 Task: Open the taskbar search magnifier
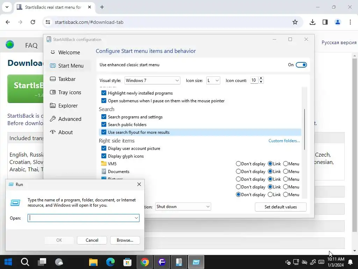click(25, 262)
